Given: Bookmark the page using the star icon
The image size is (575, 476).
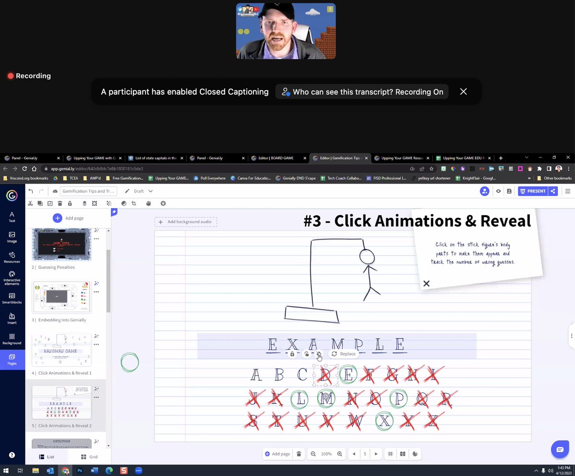Looking at the screenshot, I should point(431,168).
